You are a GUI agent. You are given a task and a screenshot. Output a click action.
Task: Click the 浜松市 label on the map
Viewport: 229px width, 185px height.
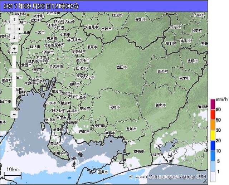(203, 107)
